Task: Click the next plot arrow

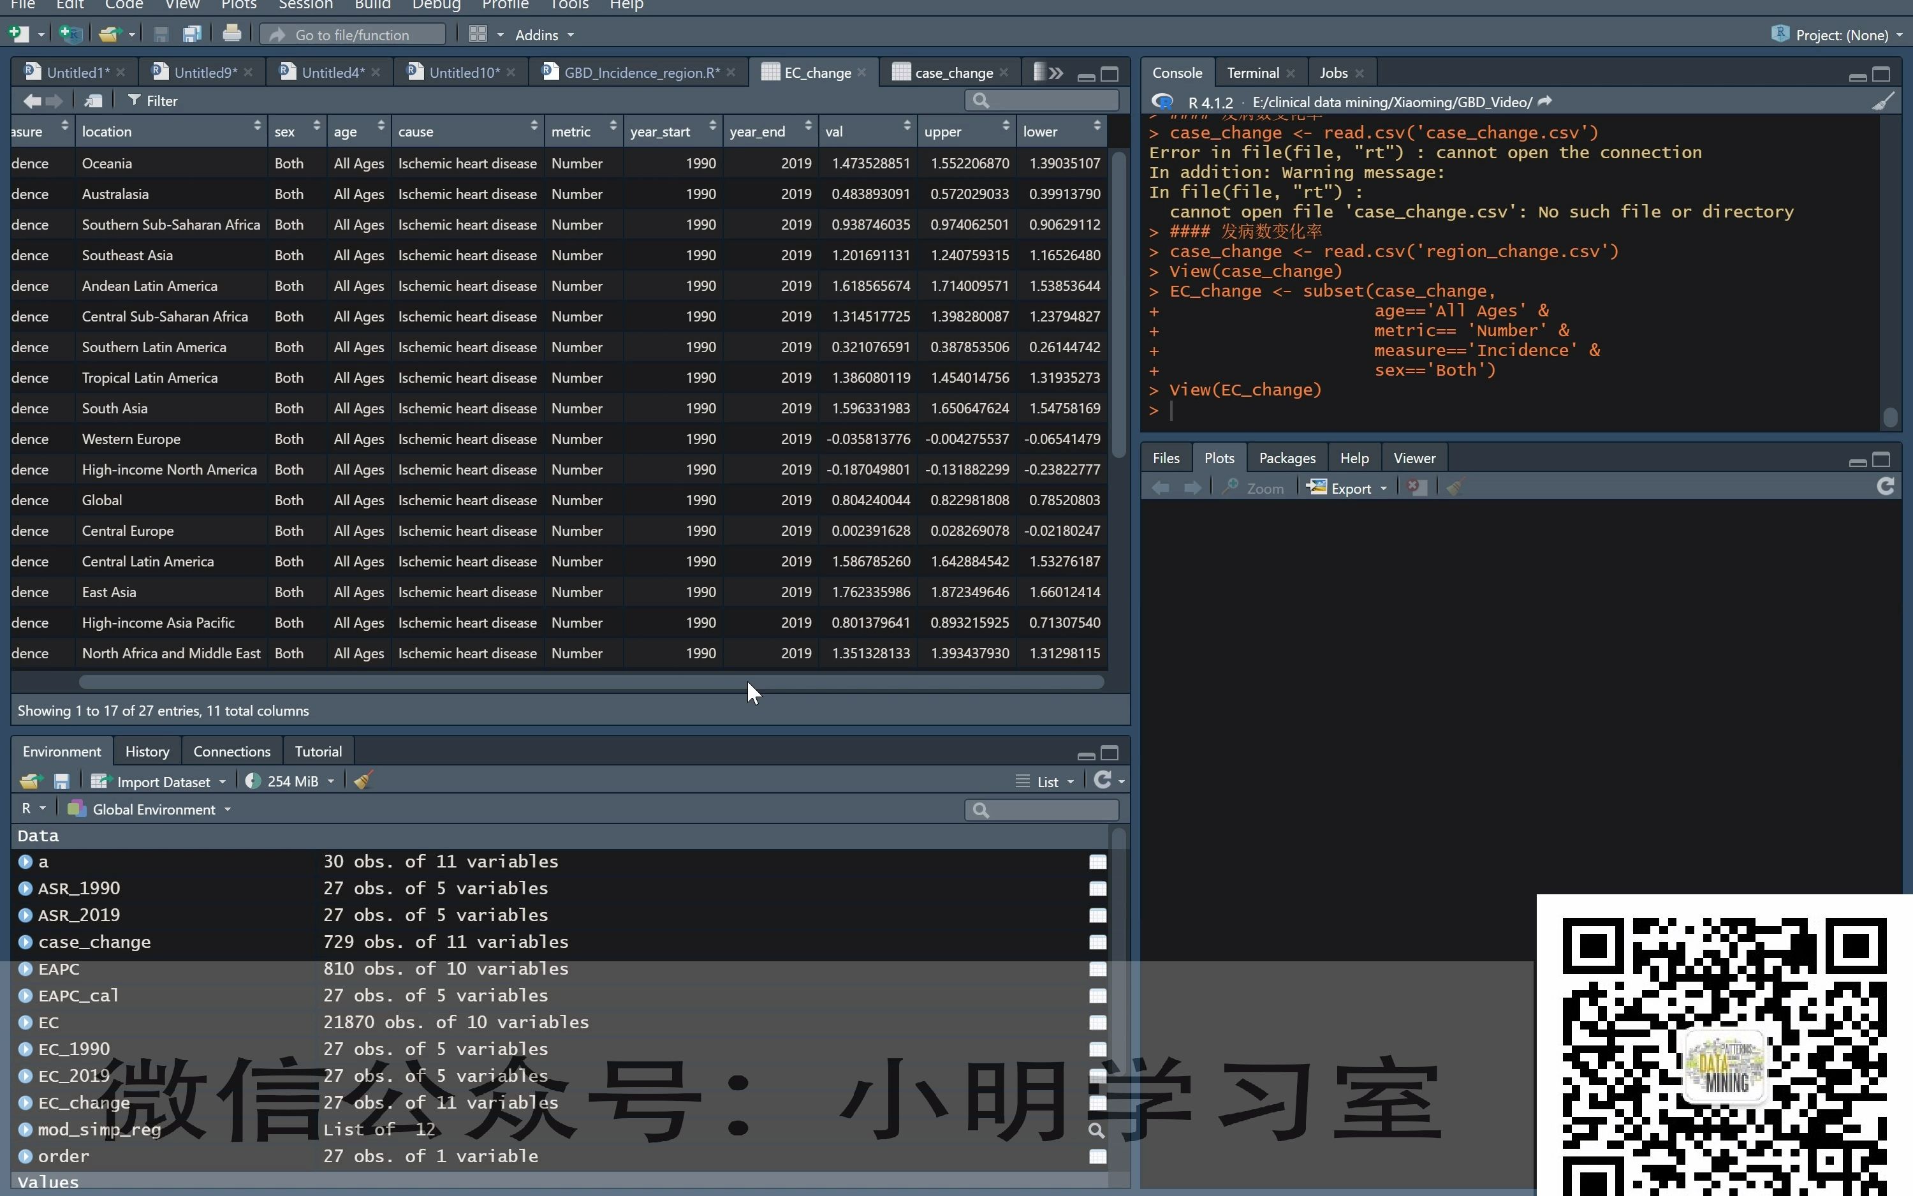Action: pyautogui.click(x=1192, y=488)
